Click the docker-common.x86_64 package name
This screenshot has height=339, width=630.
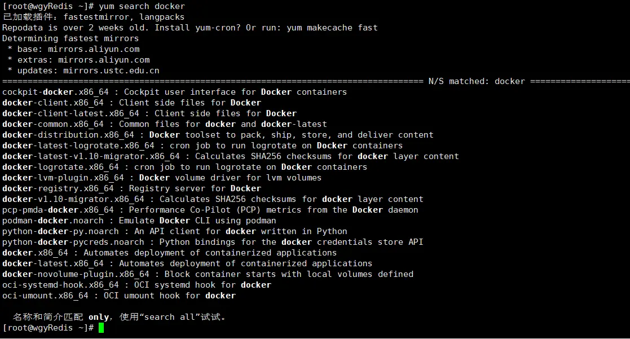point(52,124)
